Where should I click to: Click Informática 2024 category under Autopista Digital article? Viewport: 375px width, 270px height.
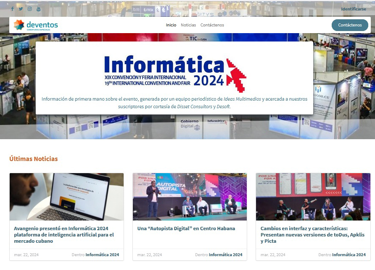click(225, 255)
